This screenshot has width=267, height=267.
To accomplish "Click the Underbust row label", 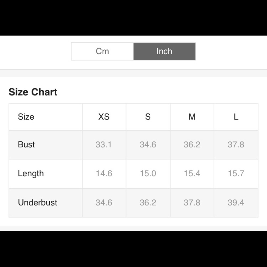I will [38, 203].
